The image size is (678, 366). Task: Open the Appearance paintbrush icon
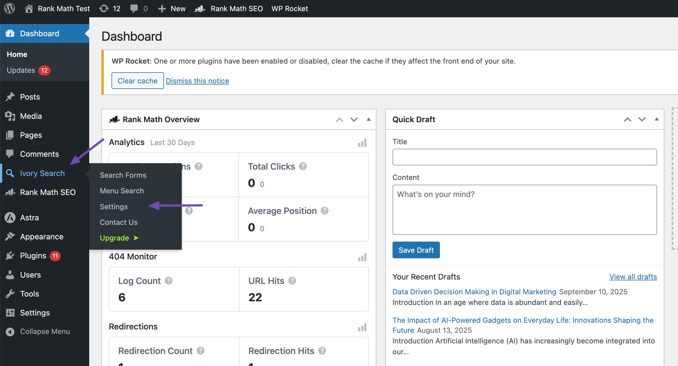tap(10, 237)
